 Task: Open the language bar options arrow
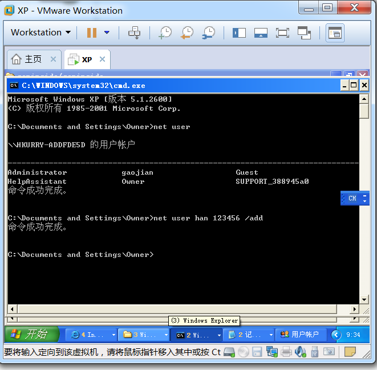pos(365,201)
